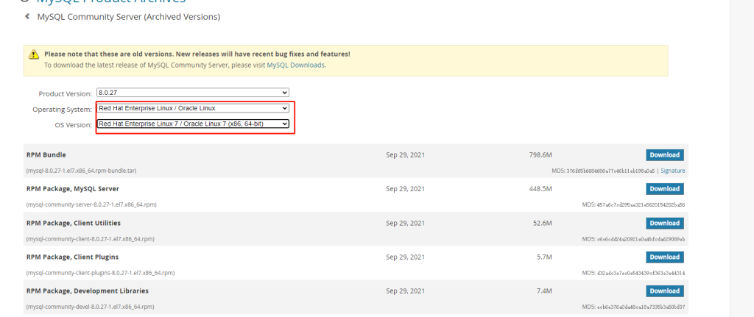Download the Client Utilities RPM package

[664, 223]
